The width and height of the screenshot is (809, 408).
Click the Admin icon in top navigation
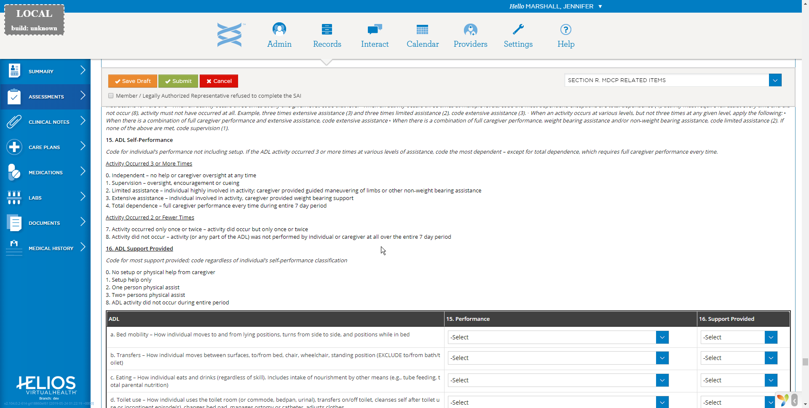[x=279, y=29]
